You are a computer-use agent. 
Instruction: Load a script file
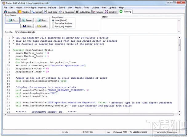pyautogui.click(x=42, y=26)
